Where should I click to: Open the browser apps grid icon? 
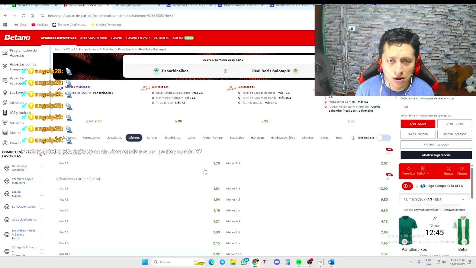[x=5, y=25]
